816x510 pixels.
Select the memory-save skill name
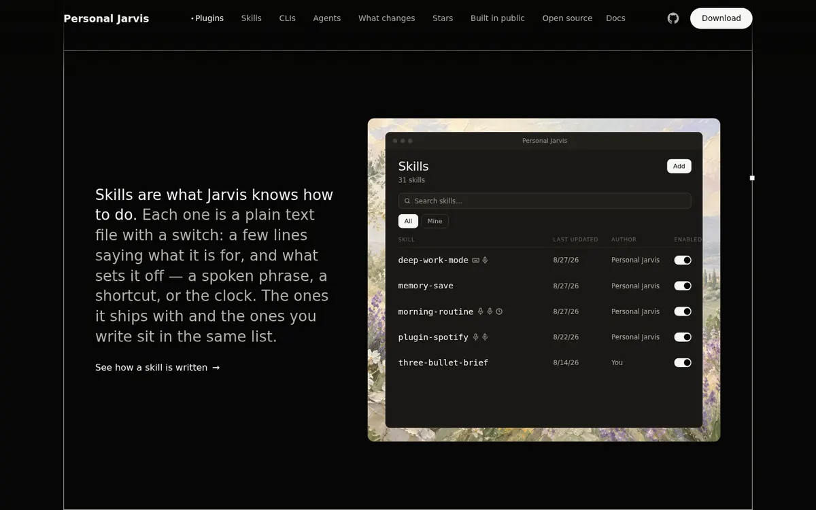pos(426,286)
